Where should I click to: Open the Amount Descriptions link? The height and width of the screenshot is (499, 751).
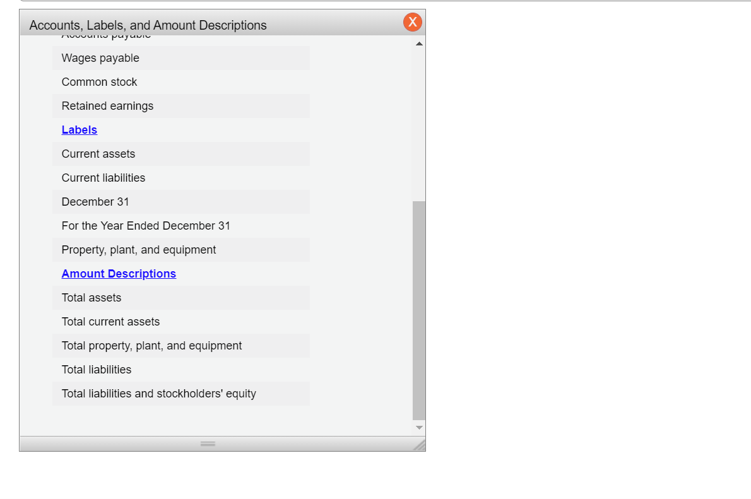tap(119, 273)
